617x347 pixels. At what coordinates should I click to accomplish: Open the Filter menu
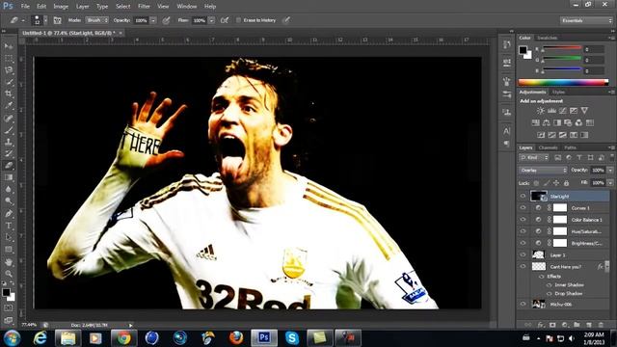[144, 7]
